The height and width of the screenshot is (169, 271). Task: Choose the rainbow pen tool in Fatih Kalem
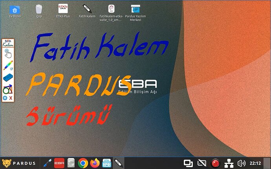[8, 65]
